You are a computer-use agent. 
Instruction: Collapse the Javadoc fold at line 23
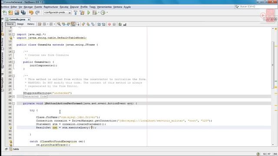[x=13, y=76]
